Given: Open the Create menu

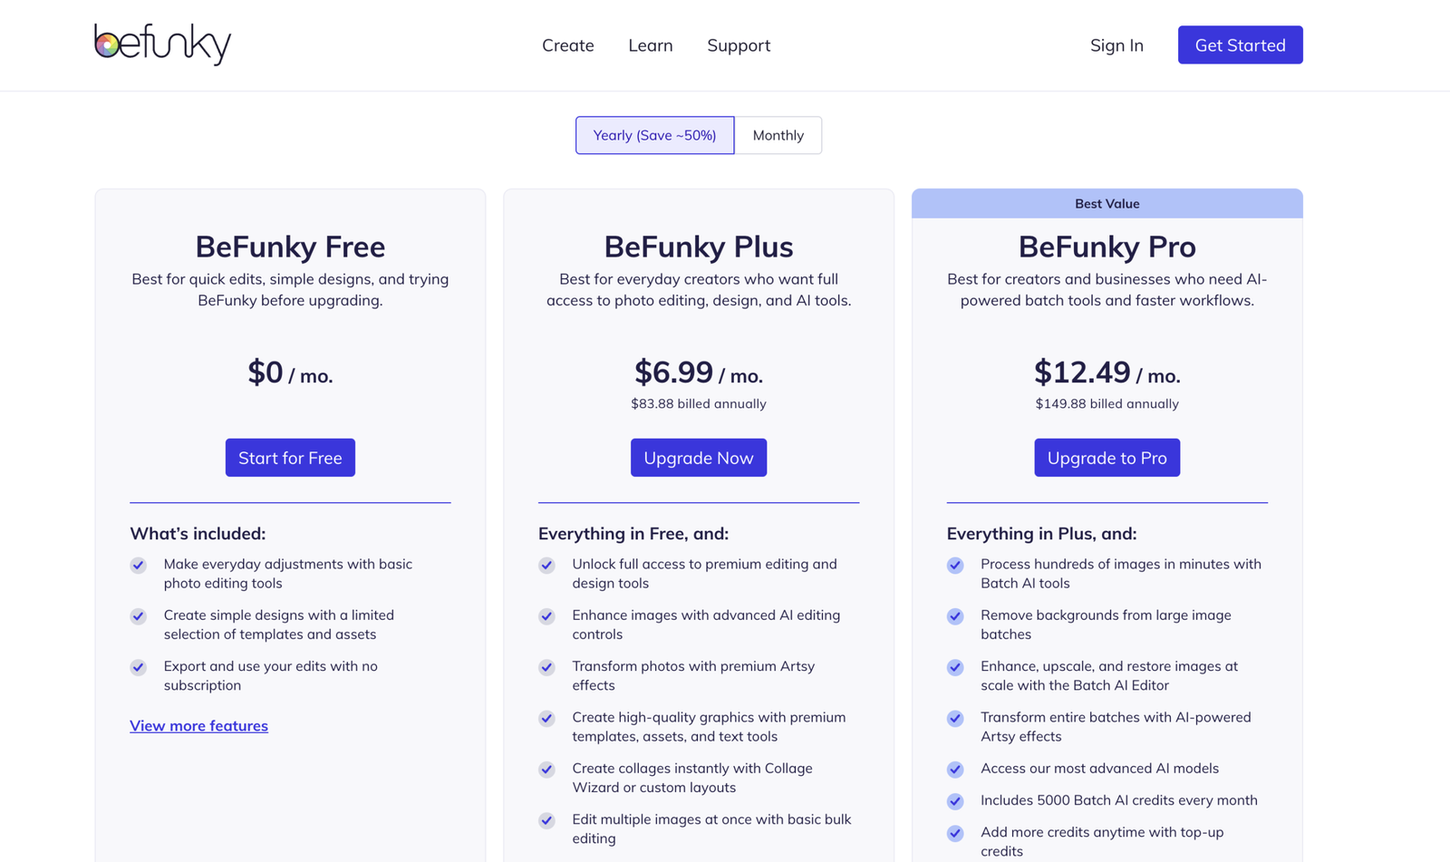Looking at the screenshot, I should (x=568, y=45).
